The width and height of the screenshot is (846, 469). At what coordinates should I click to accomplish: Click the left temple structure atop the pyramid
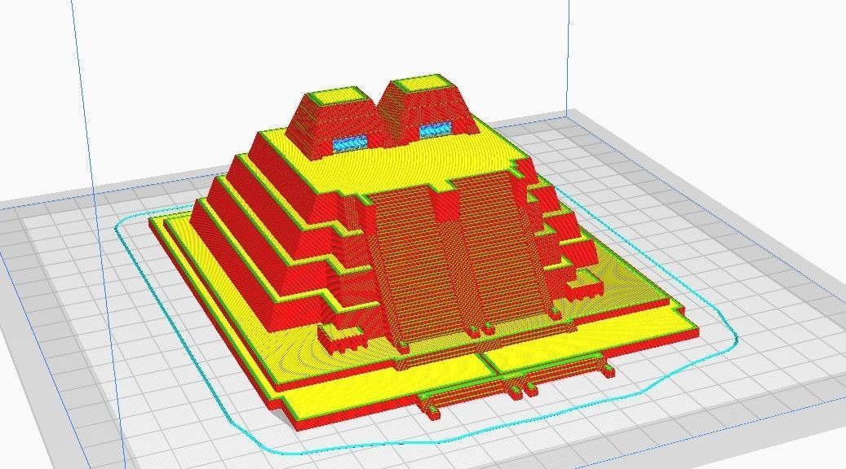pyautogui.click(x=334, y=114)
